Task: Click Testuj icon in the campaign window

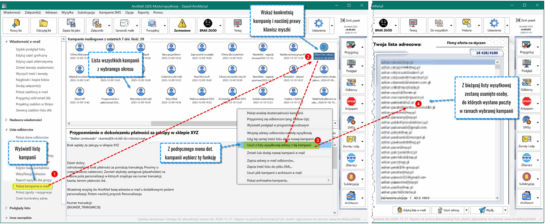Action: coord(237,23)
